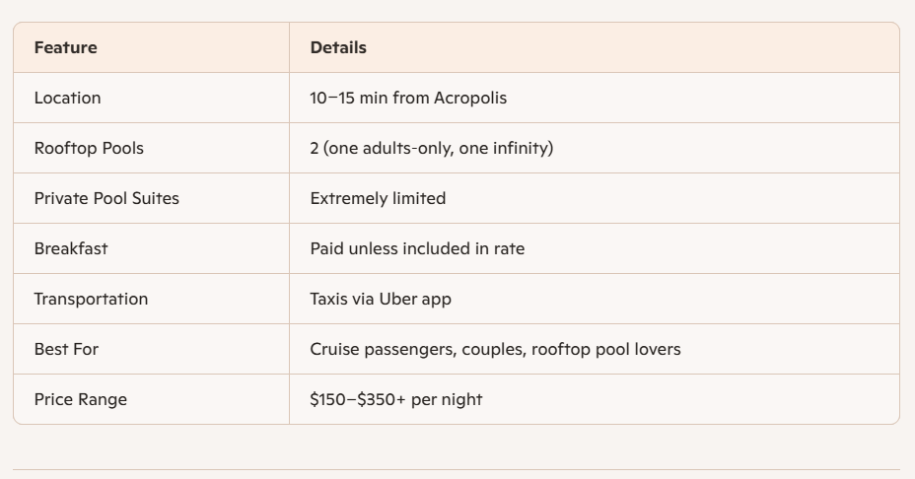Click the '2 (one adults-only, one infinity)' cell
The width and height of the screenshot is (915, 479).
[431, 148]
